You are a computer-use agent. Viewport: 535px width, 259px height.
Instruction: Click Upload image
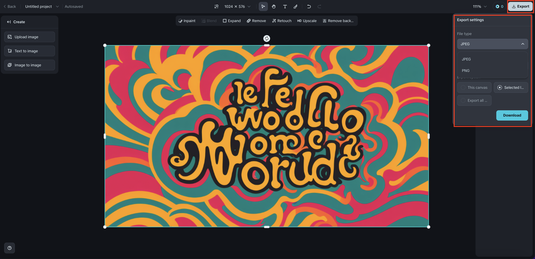(29, 37)
